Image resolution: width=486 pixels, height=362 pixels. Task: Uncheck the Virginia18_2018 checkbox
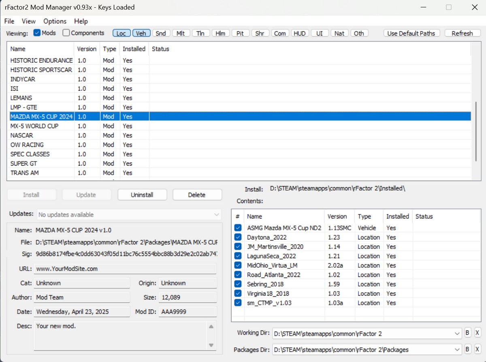[x=238, y=293]
